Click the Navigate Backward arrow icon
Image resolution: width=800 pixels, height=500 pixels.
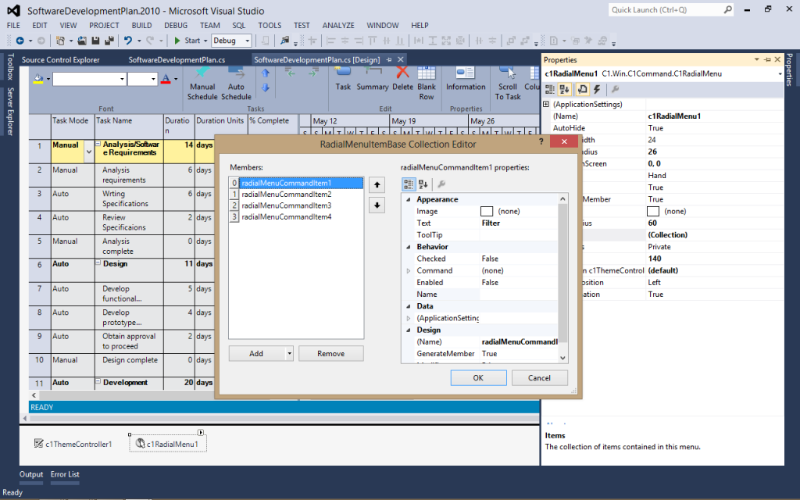tap(20, 41)
